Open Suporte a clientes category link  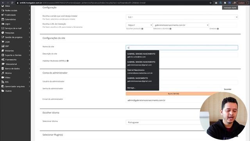click(13, 55)
